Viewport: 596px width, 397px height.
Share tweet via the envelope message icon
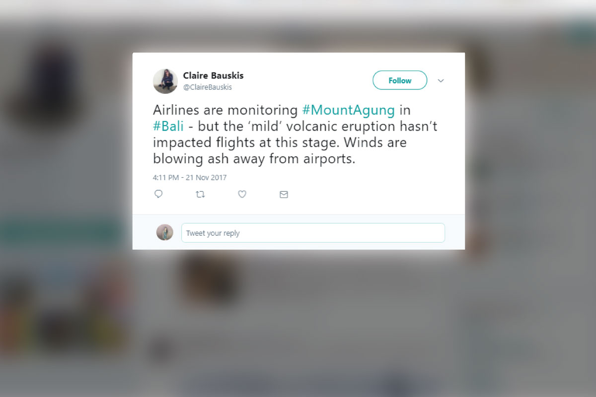point(284,195)
